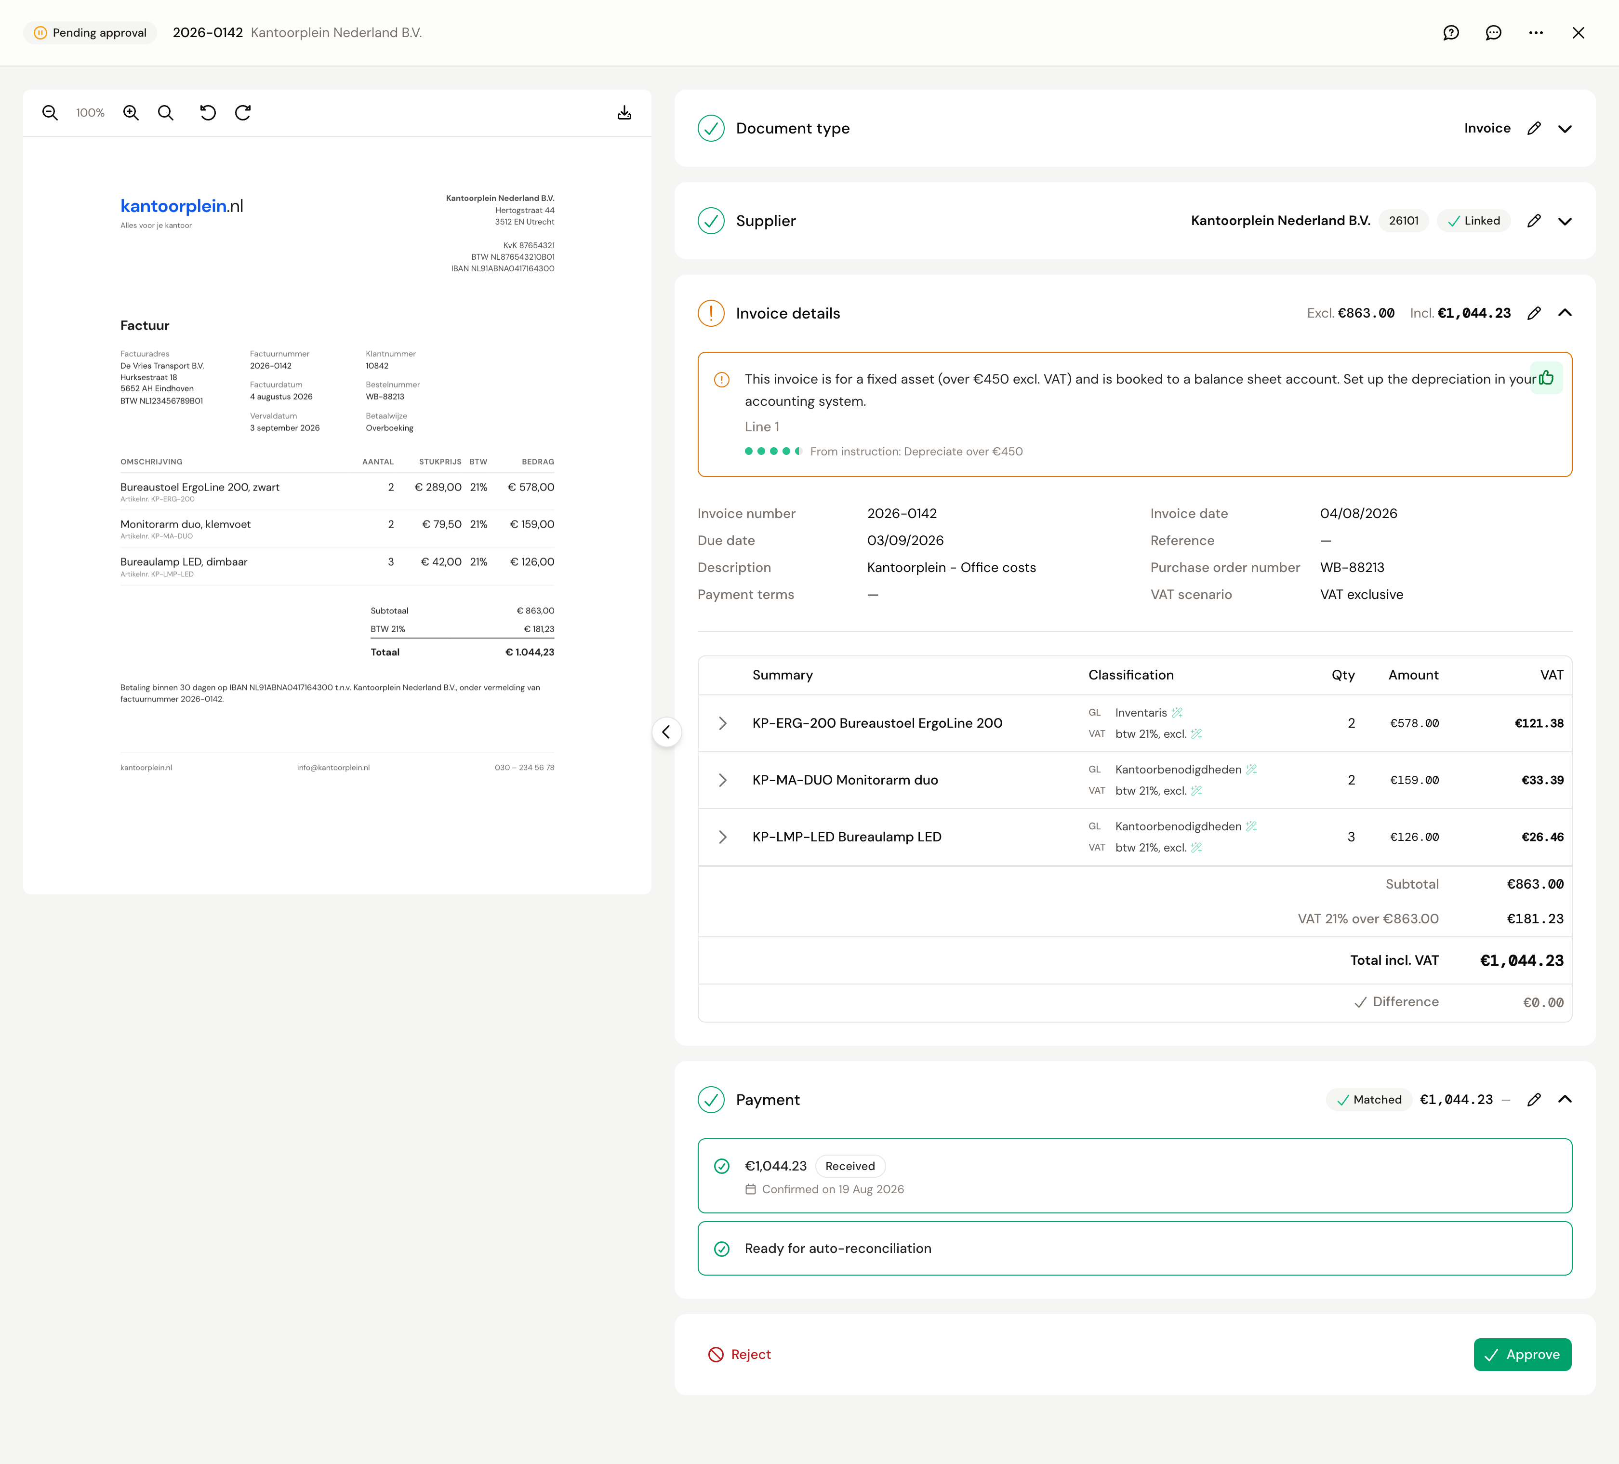Collapse the Payment section
The image size is (1619, 1464).
(1565, 1099)
